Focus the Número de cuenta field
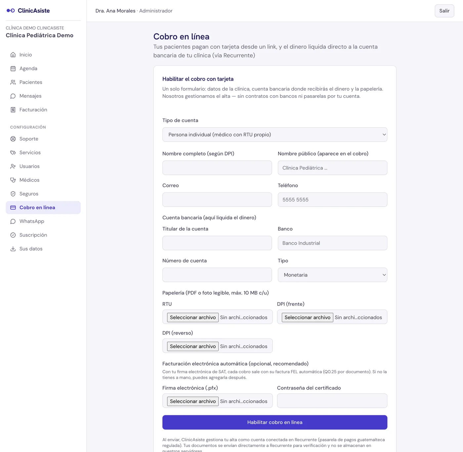463x452 pixels. point(217,275)
